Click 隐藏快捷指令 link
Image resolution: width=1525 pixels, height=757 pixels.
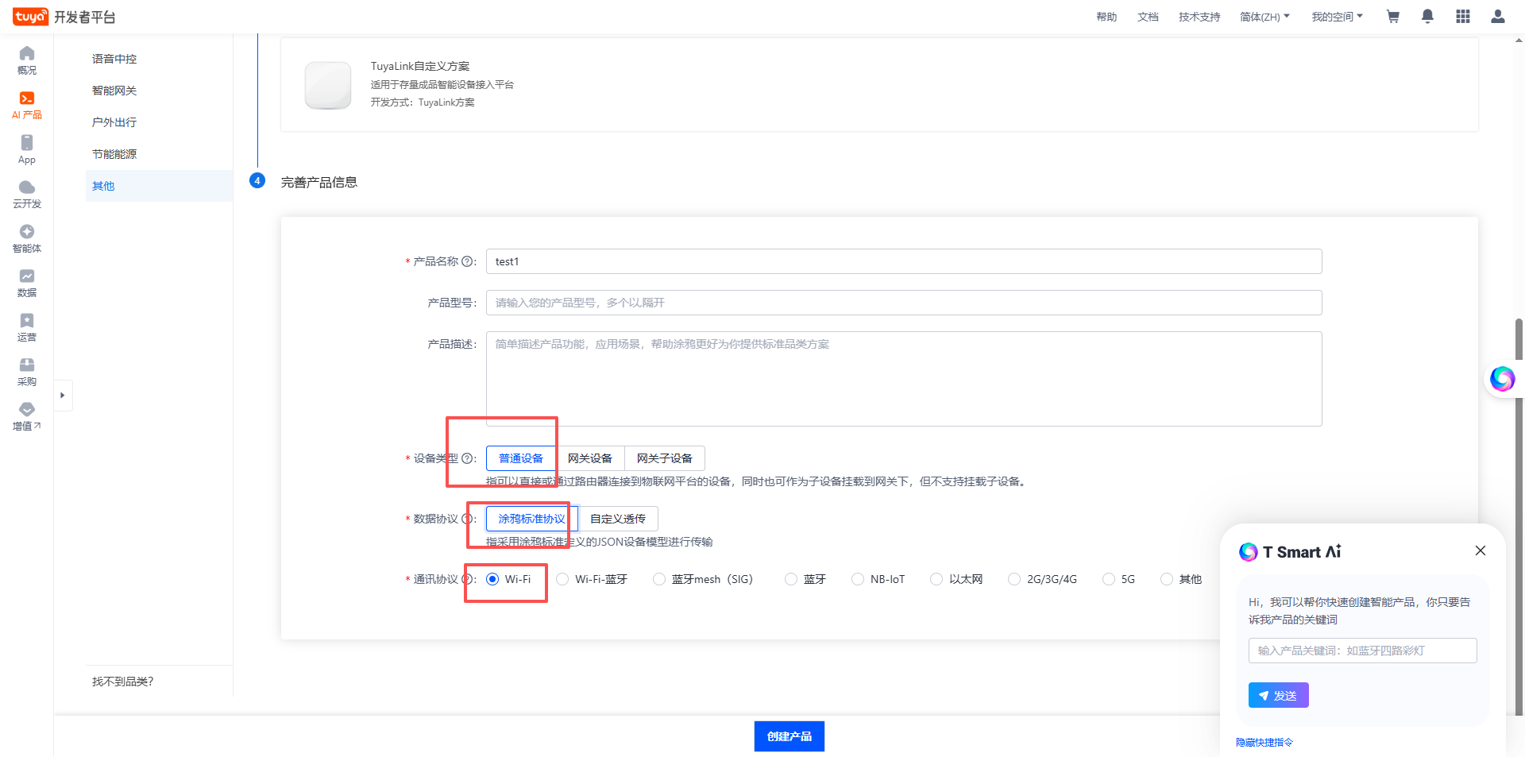point(1264,742)
